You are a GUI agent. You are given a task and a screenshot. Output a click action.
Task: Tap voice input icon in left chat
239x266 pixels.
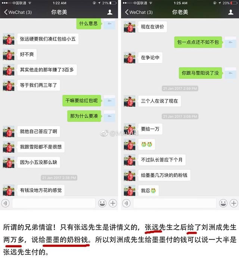pos(6,203)
